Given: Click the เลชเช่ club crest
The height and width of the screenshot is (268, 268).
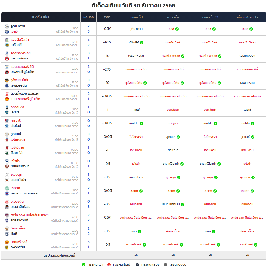Looking at the screenshot, I should tap(7, 113).
